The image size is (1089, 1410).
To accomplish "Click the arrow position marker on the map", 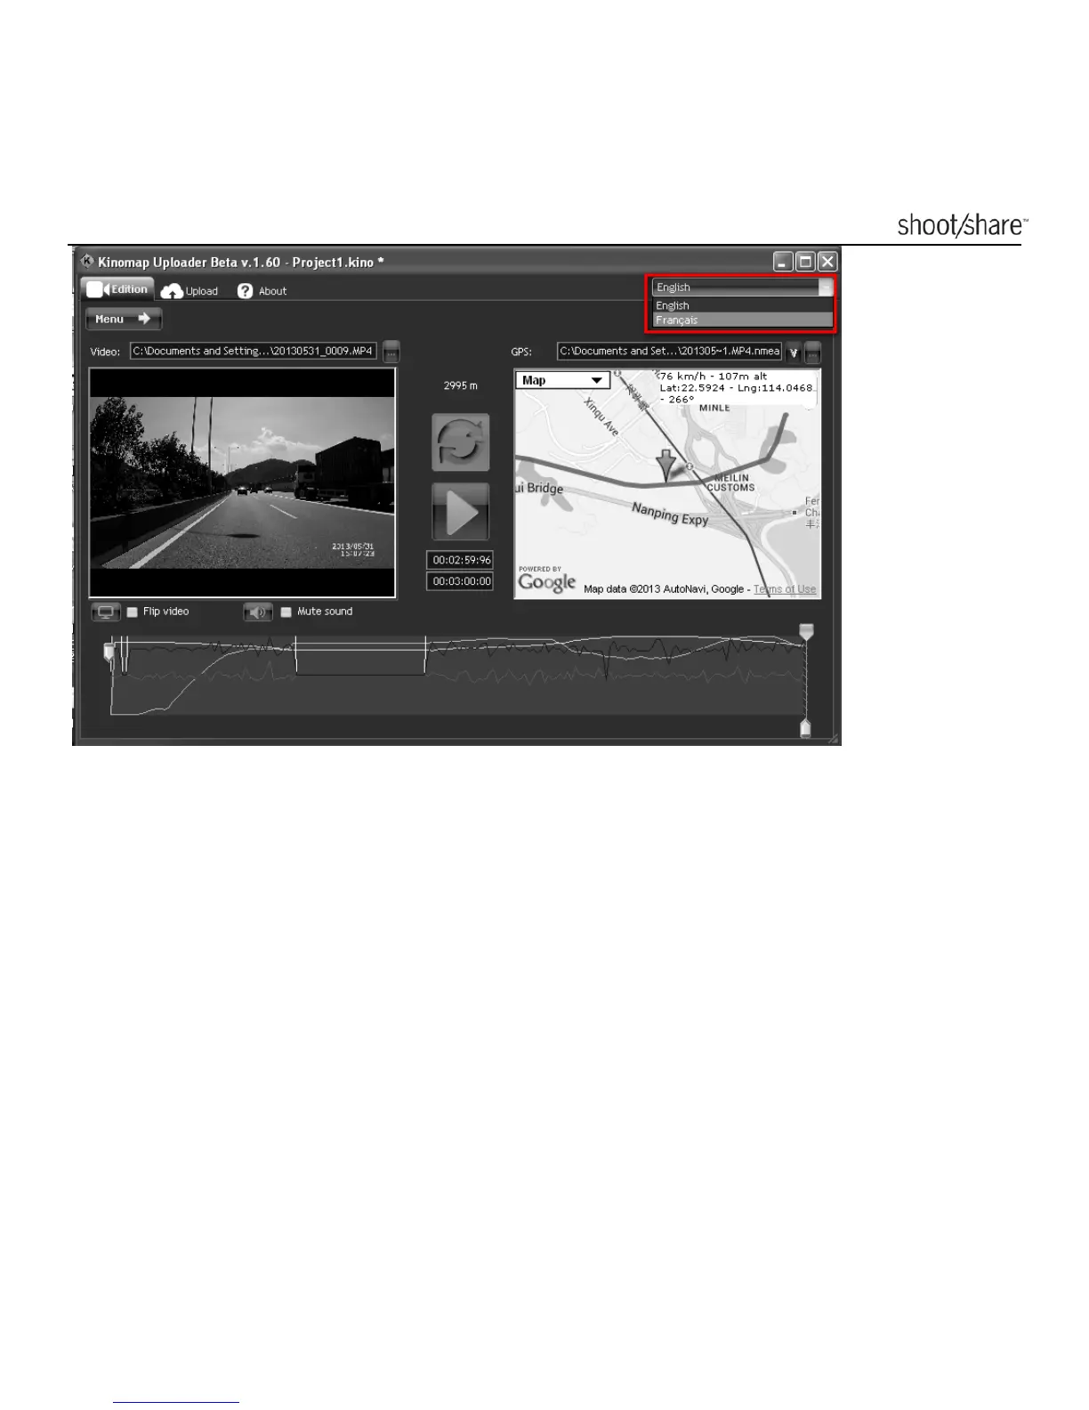I will tap(665, 465).
